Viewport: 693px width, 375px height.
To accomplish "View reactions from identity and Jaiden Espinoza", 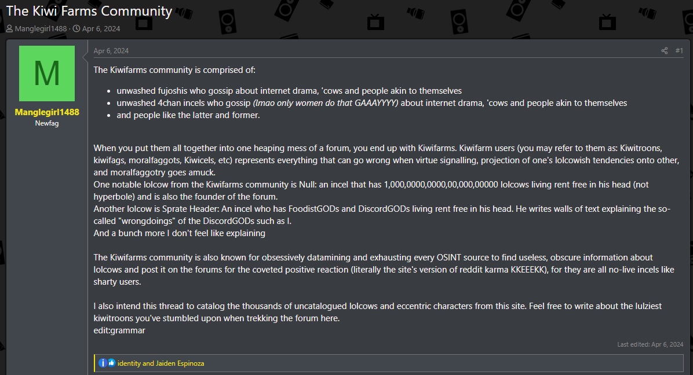I will [x=161, y=363].
